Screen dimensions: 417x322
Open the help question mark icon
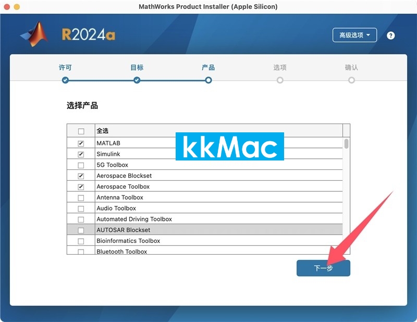(x=390, y=35)
